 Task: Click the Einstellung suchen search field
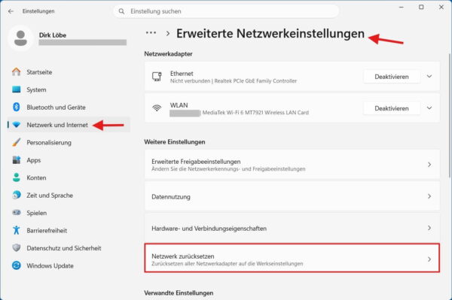(x=226, y=11)
